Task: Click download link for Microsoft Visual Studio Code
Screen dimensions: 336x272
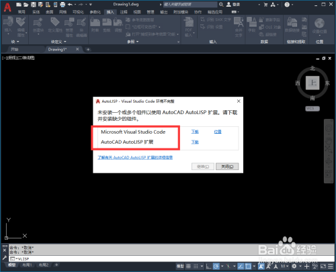Action: point(195,132)
